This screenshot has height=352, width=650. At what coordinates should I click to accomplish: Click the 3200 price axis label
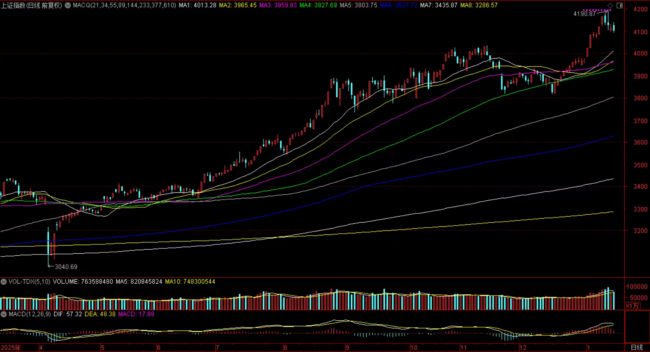pos(641,230)
